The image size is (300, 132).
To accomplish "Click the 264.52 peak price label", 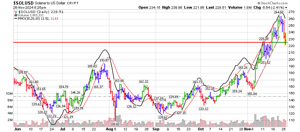I will point(278,12).
